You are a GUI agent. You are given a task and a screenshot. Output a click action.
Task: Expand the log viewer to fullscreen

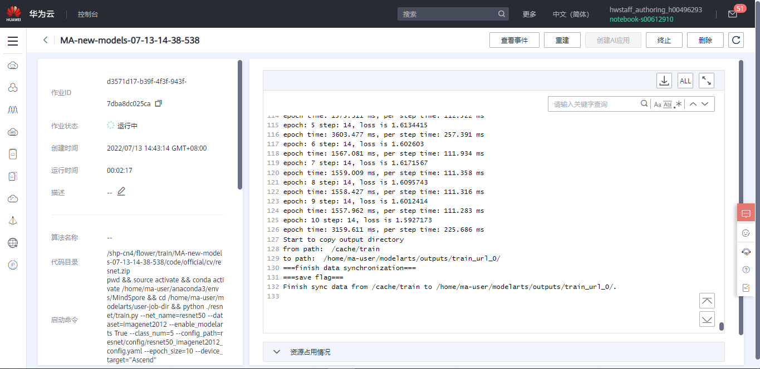(707, 81)
